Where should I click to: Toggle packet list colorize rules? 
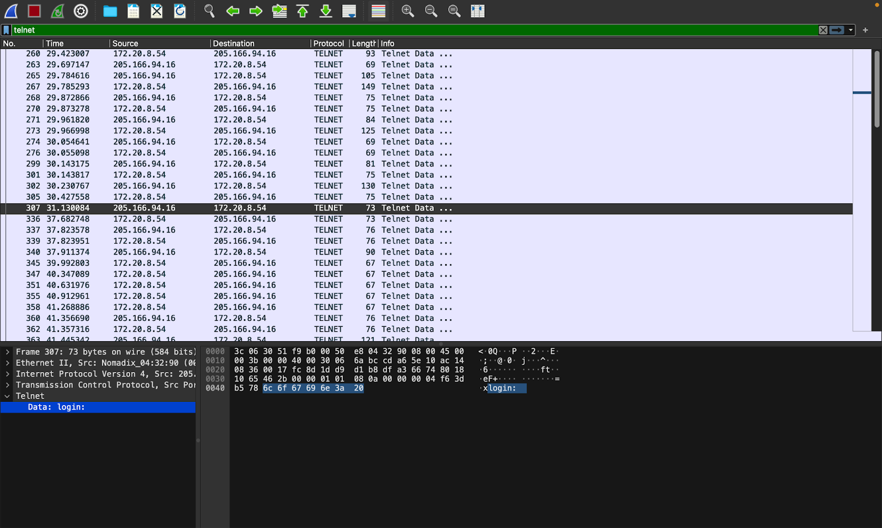click(378, 11)
